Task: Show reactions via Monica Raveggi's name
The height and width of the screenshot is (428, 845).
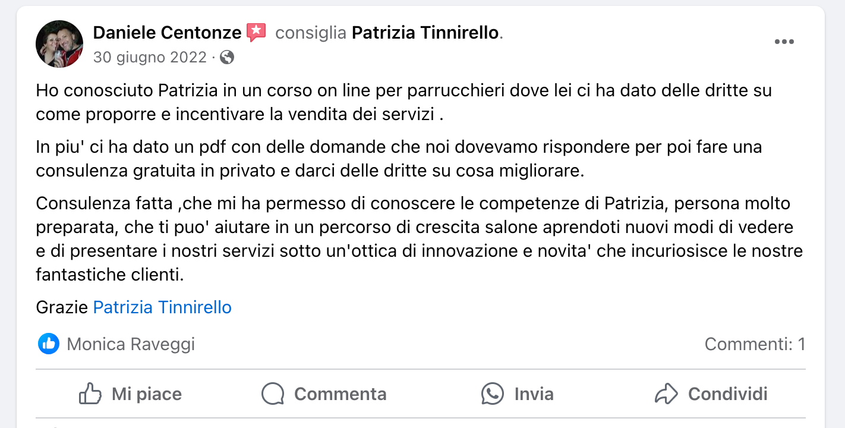Action: point(131,344)
